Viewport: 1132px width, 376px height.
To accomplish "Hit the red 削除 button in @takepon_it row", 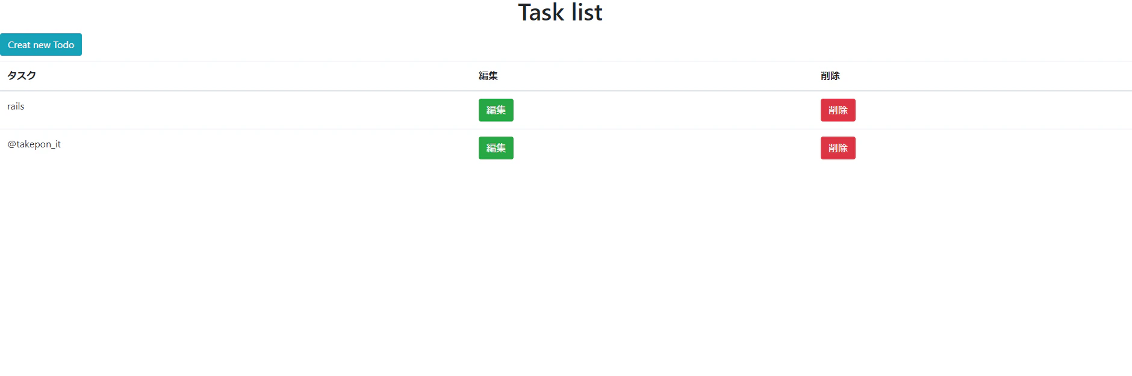I will click(838, 148).
